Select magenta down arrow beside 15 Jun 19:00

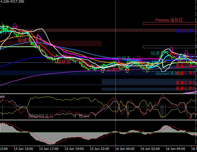[x=65, y=55]
